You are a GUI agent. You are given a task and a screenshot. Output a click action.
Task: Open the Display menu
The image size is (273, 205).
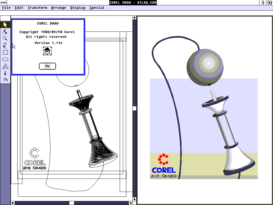[78, 8]
